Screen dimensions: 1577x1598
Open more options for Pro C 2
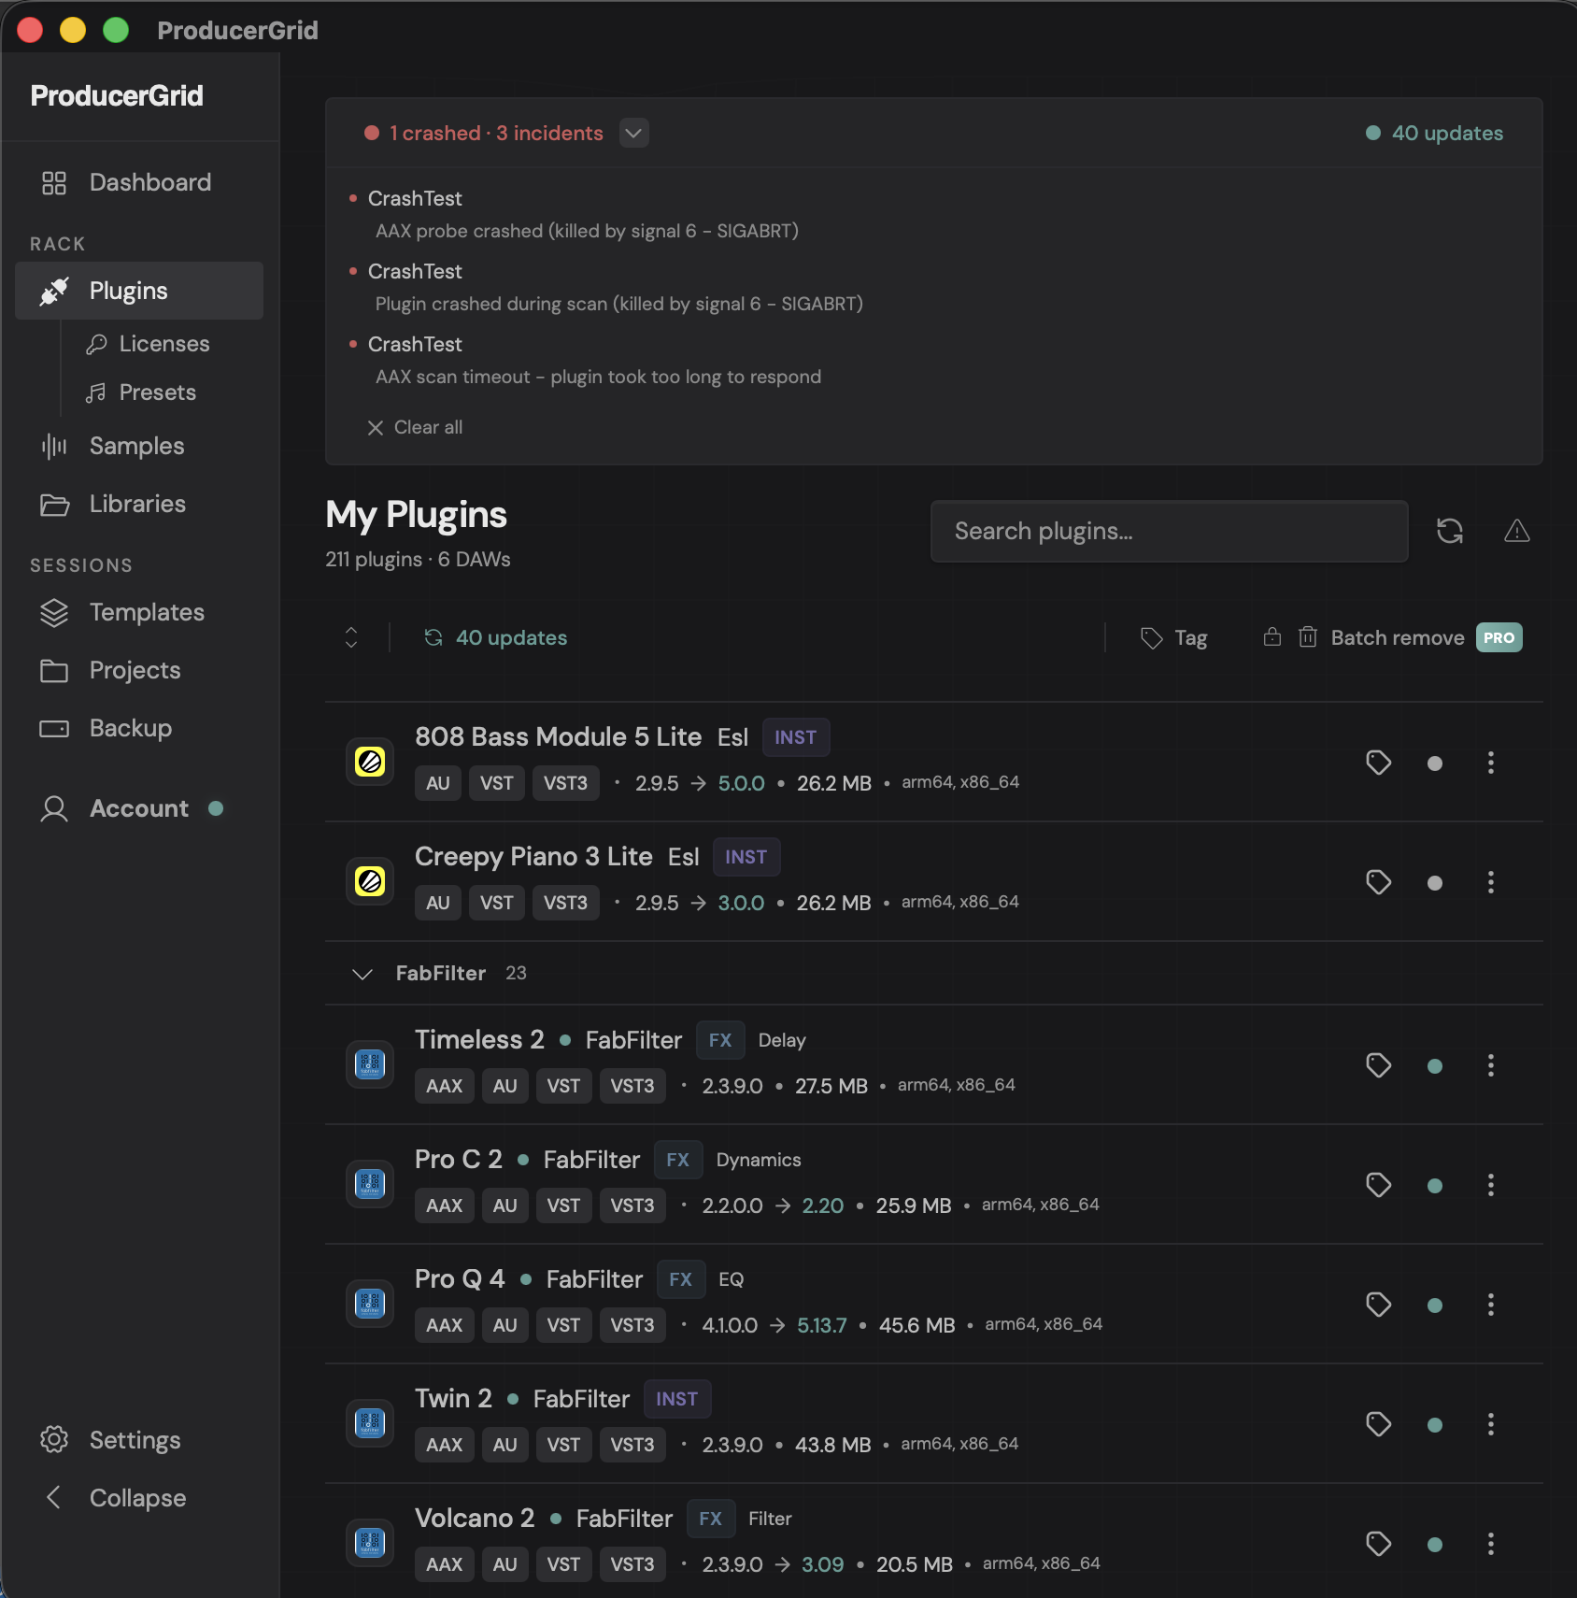1491,1185
